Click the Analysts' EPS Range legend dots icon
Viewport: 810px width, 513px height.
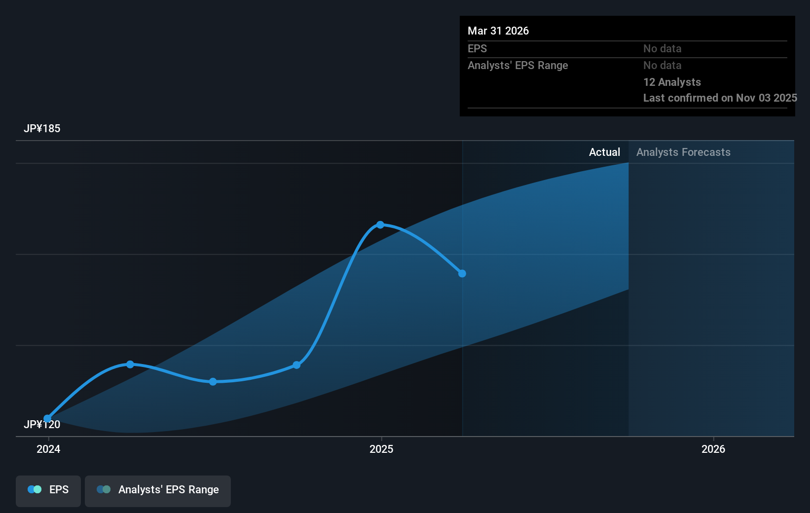104,489
